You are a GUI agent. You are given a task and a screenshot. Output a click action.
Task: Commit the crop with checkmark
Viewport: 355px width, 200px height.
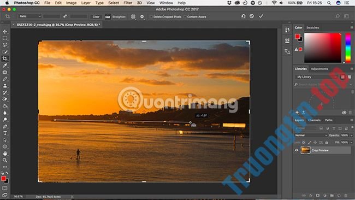pos(261,16)
